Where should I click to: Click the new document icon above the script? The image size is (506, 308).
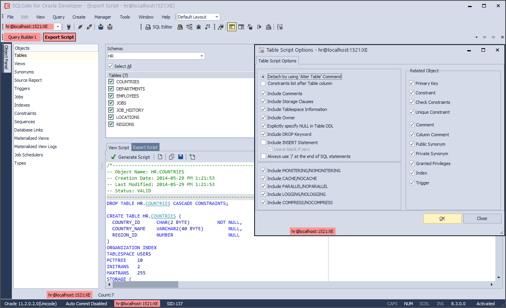(x=160, y=157)
